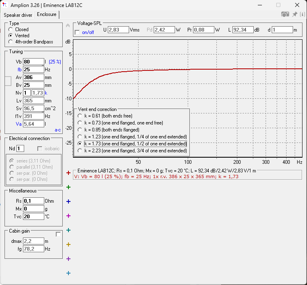This screenshot has width=307, height=285.
Task: Click the Nd driver count field
Action: pyautogui.click(x=20, y=149)
